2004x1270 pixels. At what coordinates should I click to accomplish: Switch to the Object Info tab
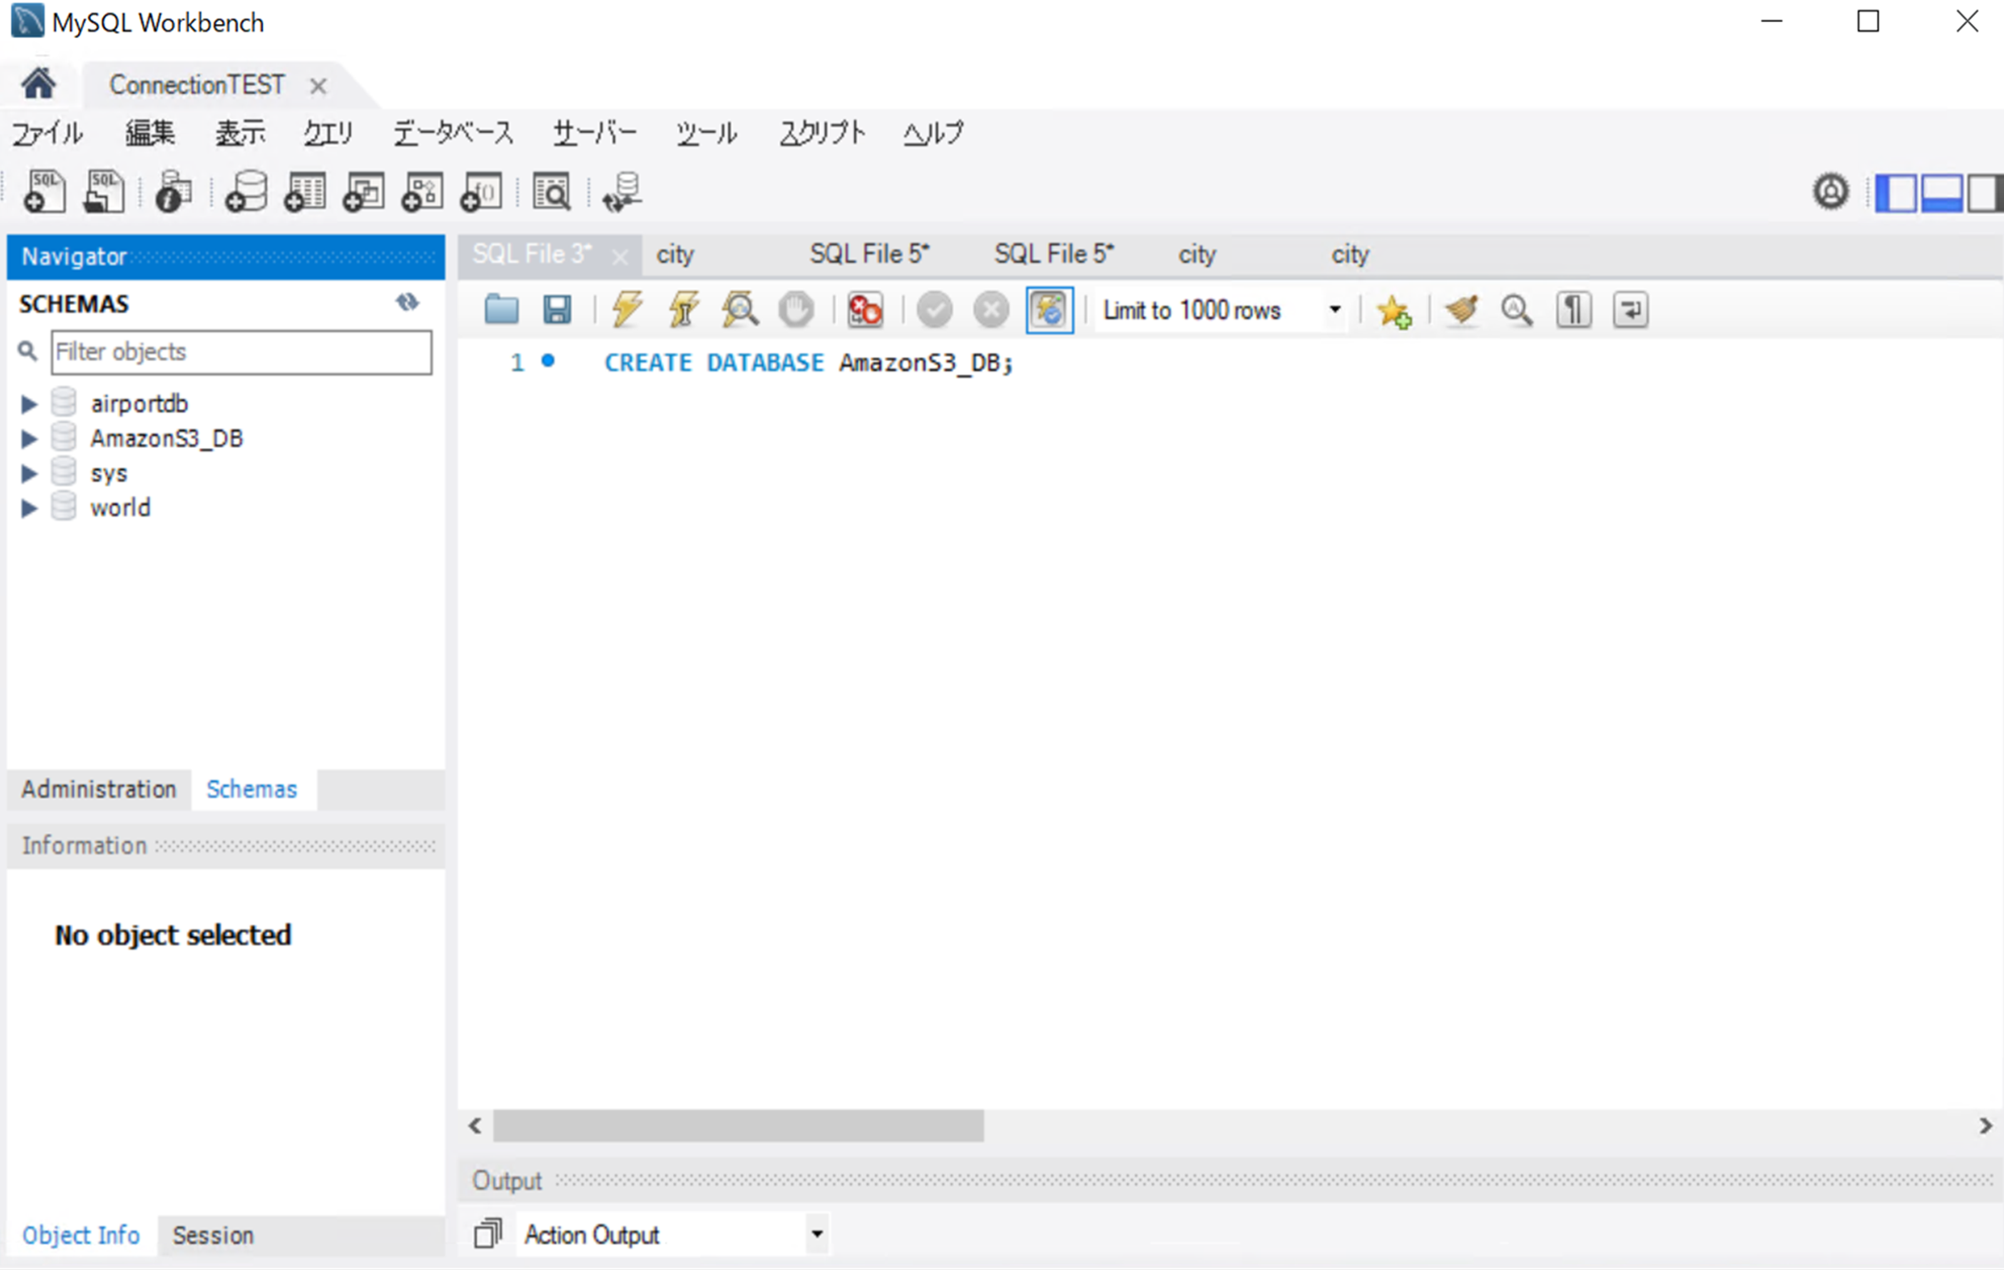(x=81, y=1235)
